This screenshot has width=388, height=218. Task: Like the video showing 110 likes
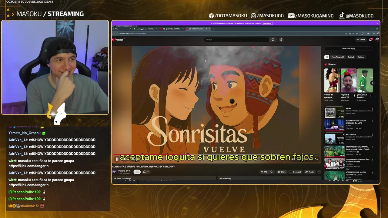[x=264, y=172]
